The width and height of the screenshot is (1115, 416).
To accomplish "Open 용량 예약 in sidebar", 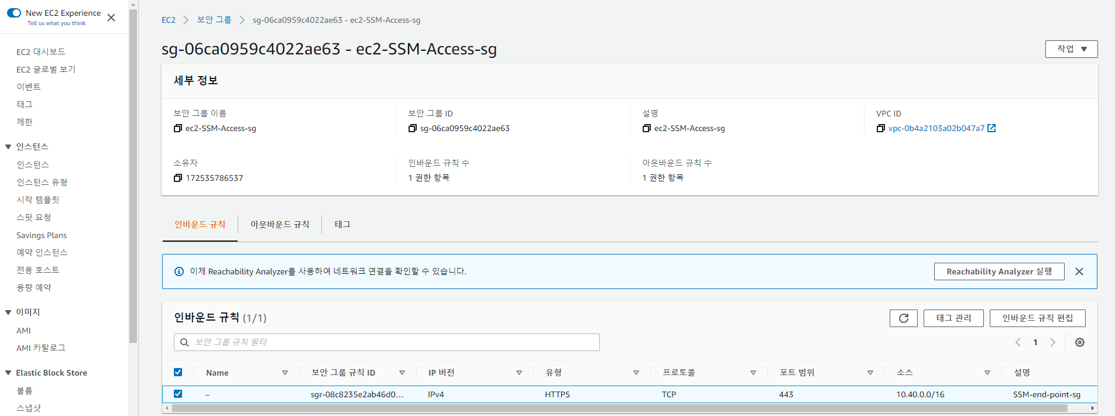I will 34,288.
